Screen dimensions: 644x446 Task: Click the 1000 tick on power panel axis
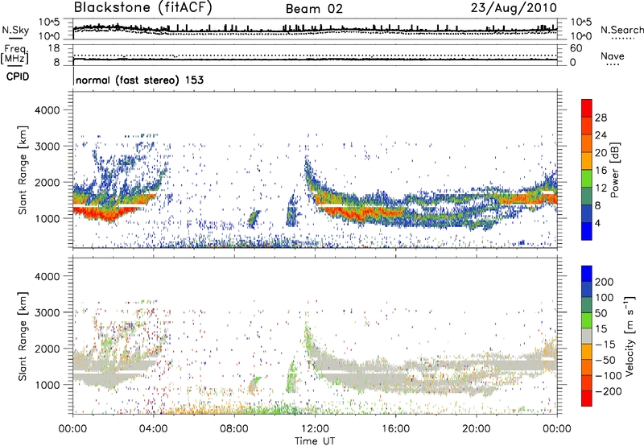(47, 218)
